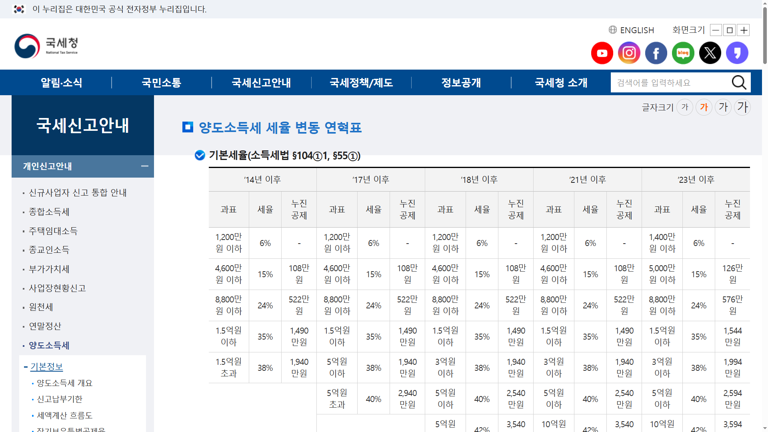Click the 화면크기 enlarge plus control
The image size is (768, 432).
click(743, 30)
